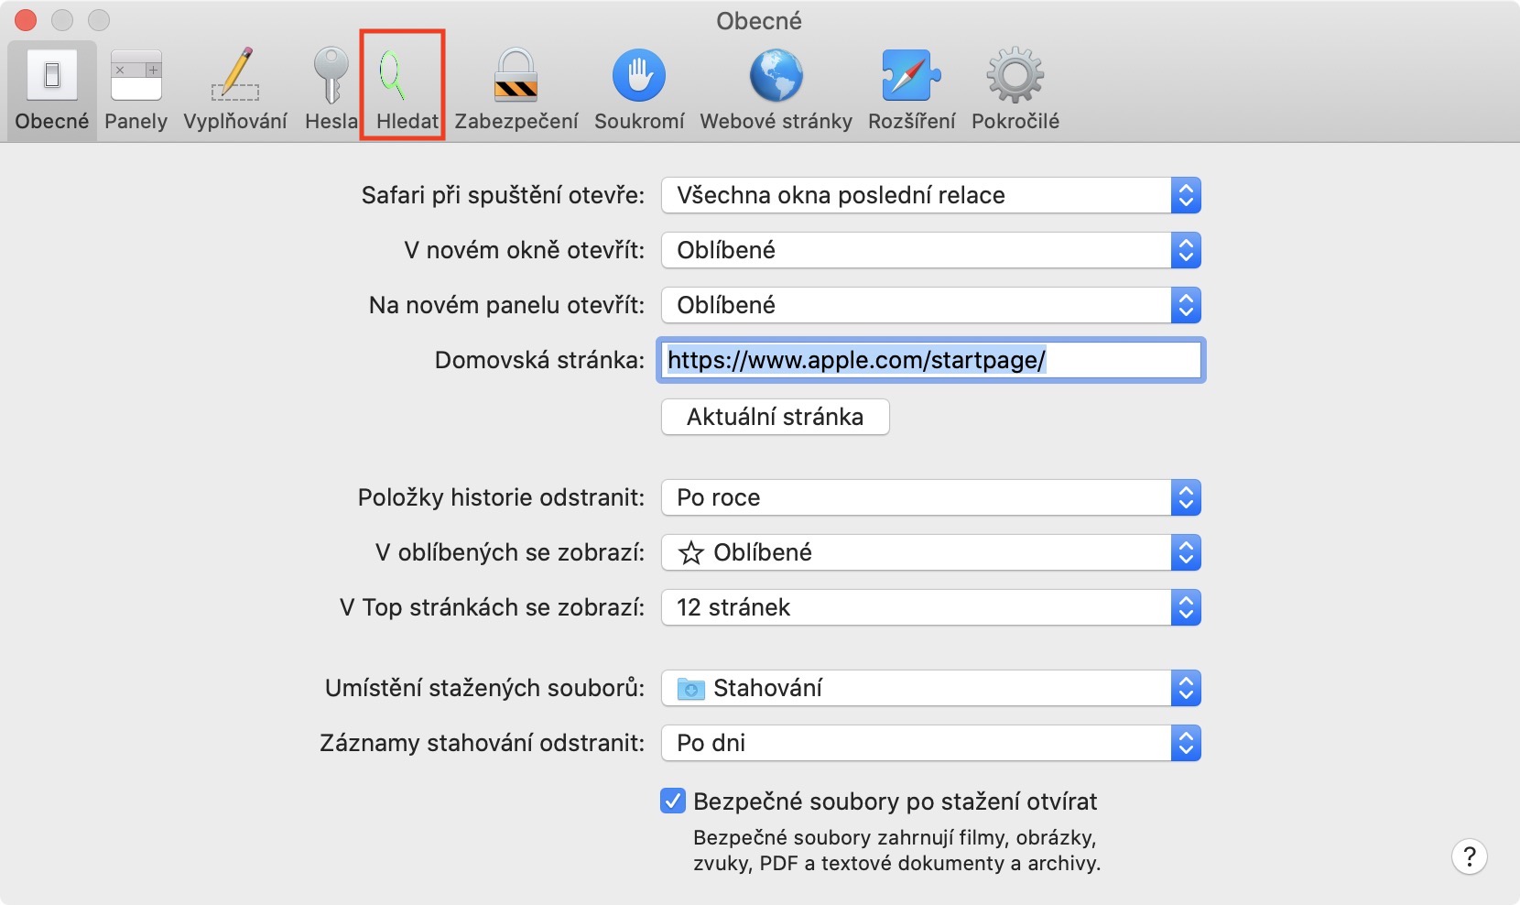Viewport: 1520px width, 905px height.
Task: Open the Položky historie odstranit dropdown
Action: (x=930, y=497)
